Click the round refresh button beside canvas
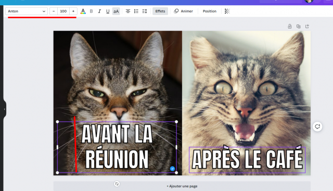Viewport: 333px width, 191px height. pos(317,126)
